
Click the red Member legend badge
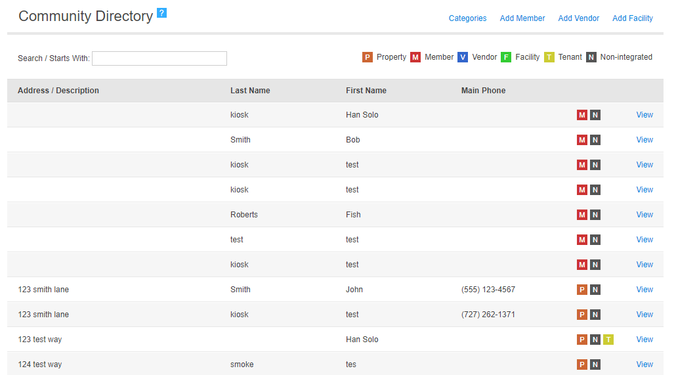click(415, 57)
